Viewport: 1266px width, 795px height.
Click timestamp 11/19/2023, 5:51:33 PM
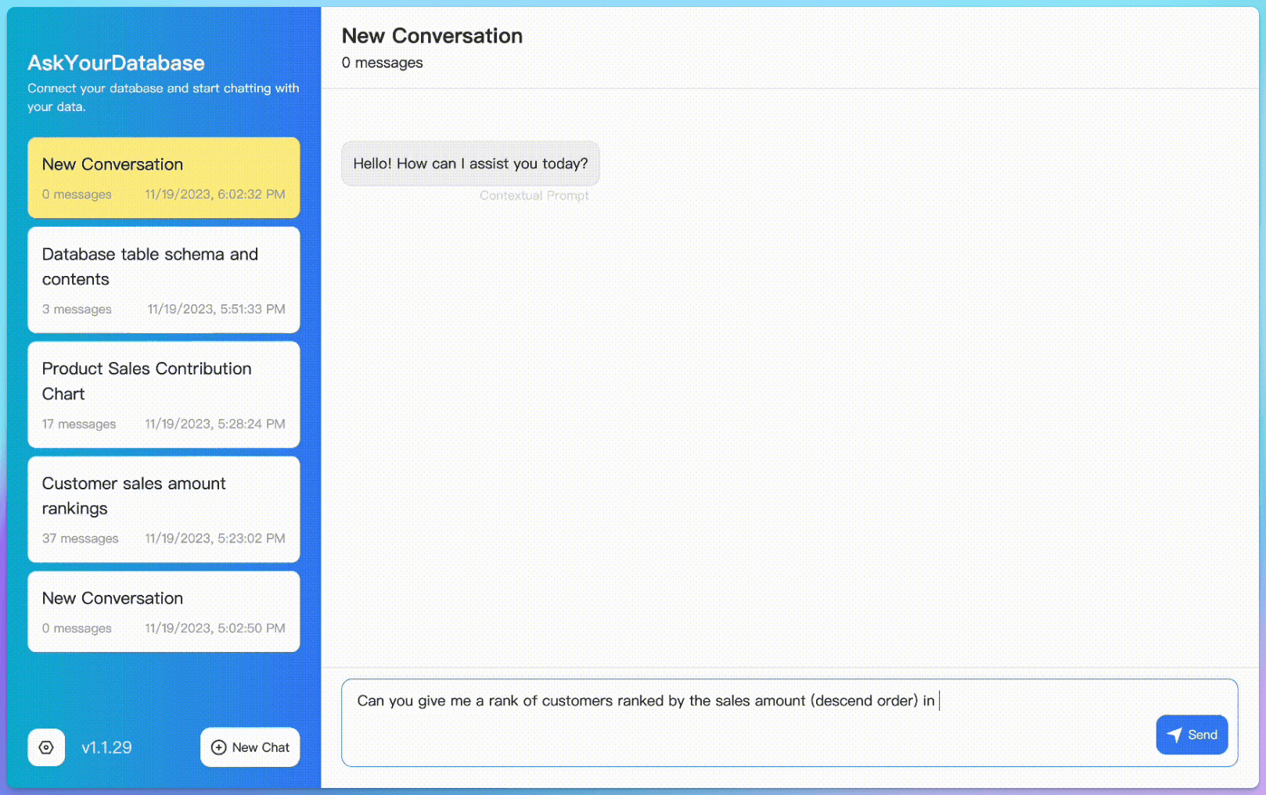point(216,309)
